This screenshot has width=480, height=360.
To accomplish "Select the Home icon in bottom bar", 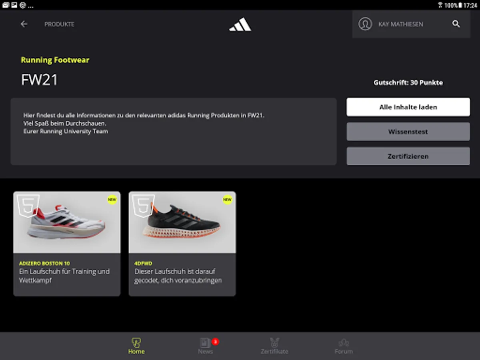I will pyautogui.click(x=136, y=343).
